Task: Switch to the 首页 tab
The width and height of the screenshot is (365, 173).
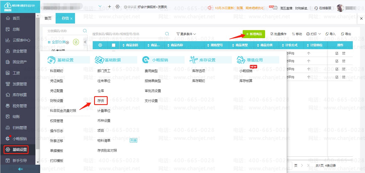Action: tap(48, 18)
